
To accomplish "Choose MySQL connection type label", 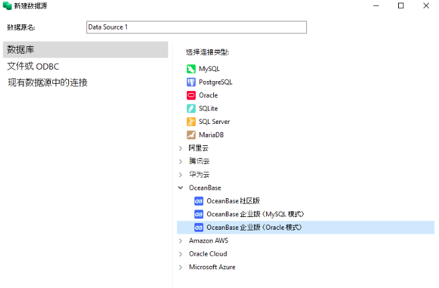I will pyautogui.click(x=209, y=69).
